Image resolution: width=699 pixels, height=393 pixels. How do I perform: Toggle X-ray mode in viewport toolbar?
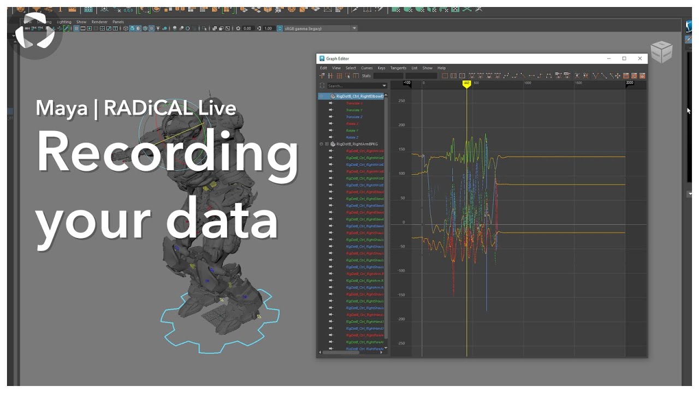215,28
